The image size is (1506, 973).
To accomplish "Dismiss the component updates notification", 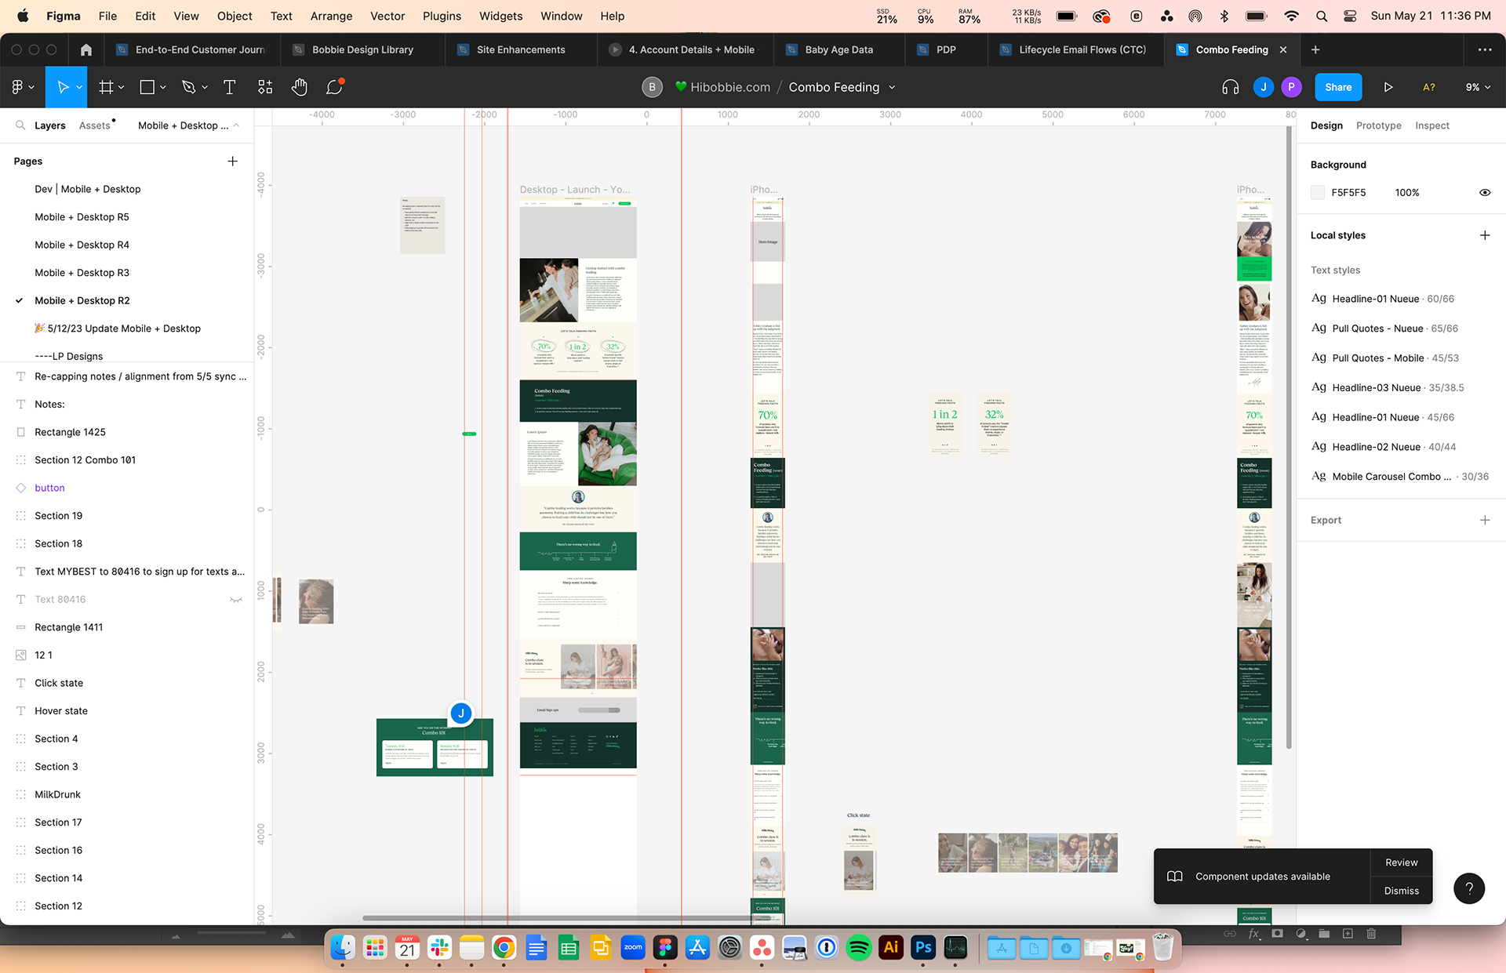I will [1401, 891].
